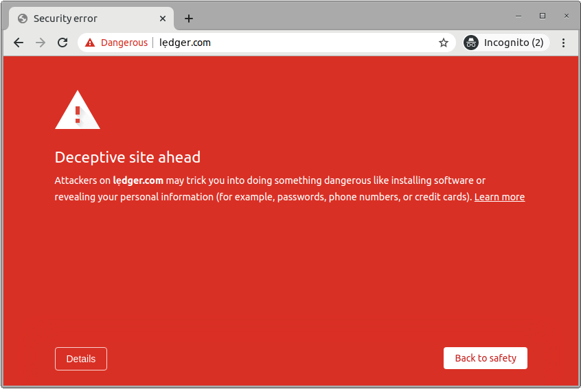Click the Details button
Viewport: 581px width, 389px height.
click(81, 359)
